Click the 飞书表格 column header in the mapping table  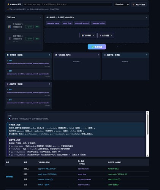(x=44, y=162)
